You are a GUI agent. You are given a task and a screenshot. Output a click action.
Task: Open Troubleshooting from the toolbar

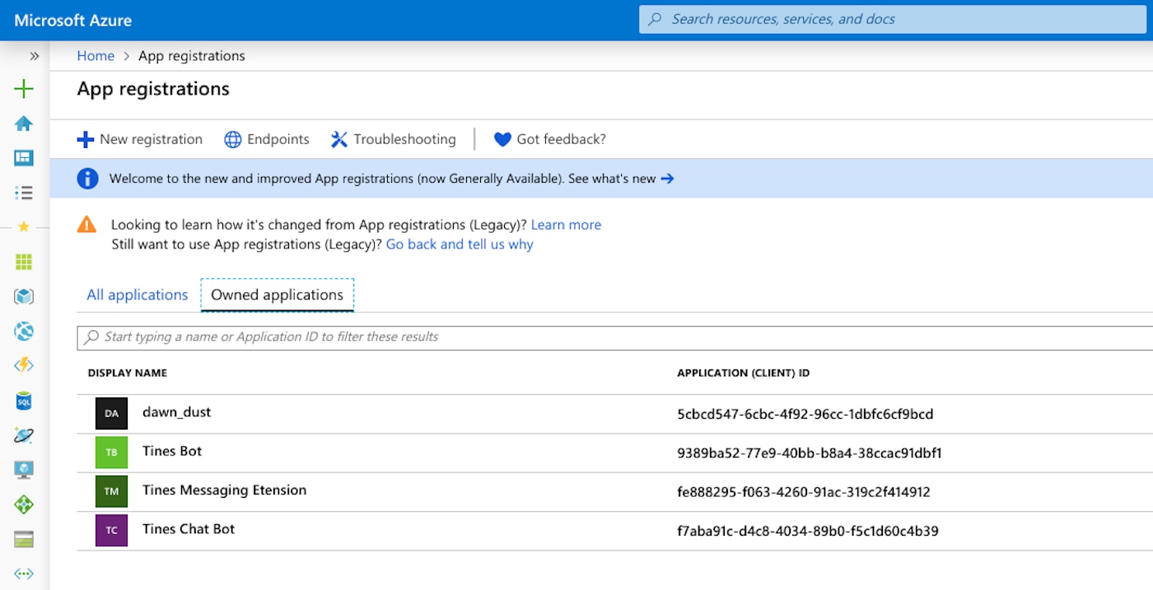coord(394,139)
